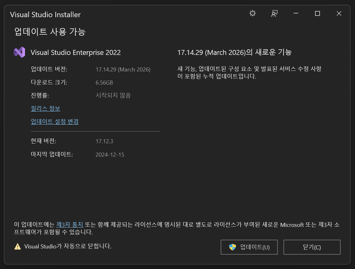Screen dimensions: 355x269
Task: Click the 17.14.29 새로운 기능 heading
Action: tap(234, 52)
